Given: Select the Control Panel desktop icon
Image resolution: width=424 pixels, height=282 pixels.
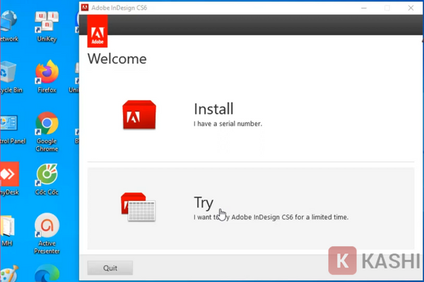Looking at the screenshot, I should coord(8,125).
